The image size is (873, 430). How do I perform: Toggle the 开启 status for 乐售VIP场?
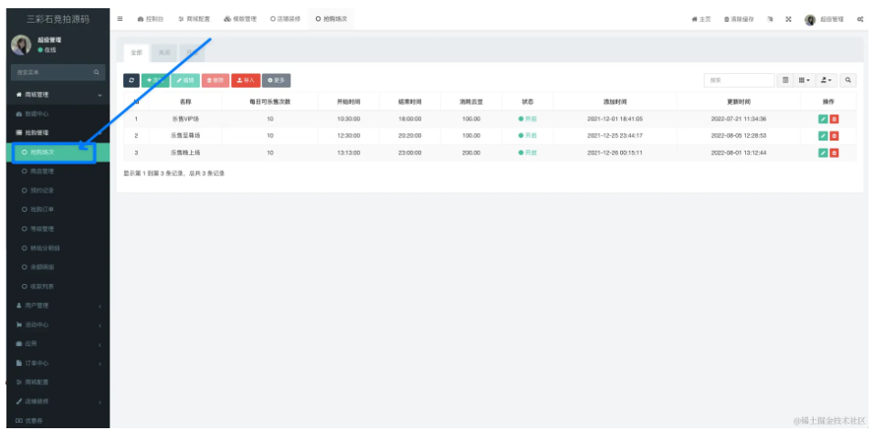528,119
